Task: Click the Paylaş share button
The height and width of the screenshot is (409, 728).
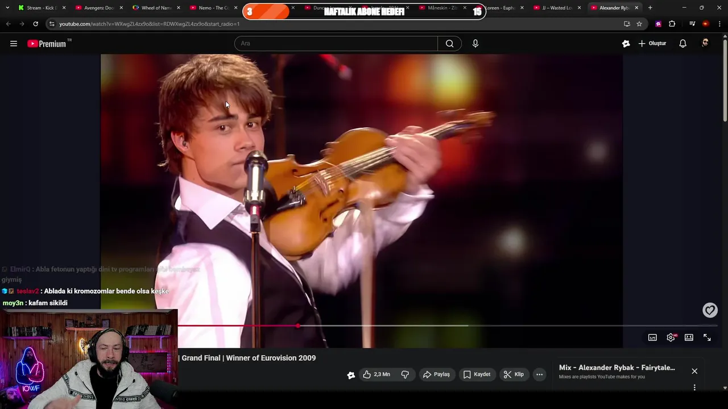Action: pos(437,374)
